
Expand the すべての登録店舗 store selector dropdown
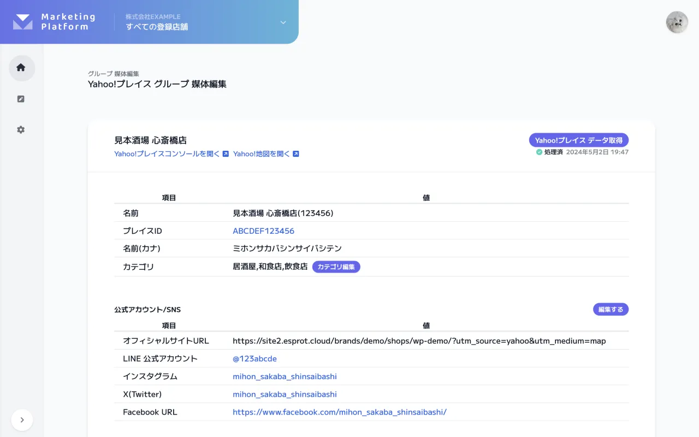click(x=283, y=22)
